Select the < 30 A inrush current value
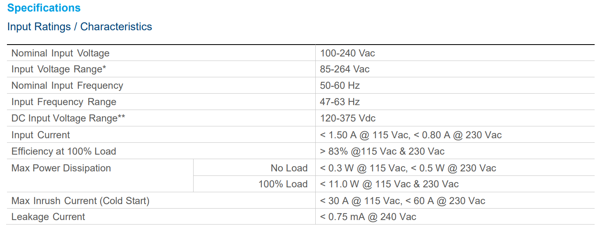 point(403,201)
